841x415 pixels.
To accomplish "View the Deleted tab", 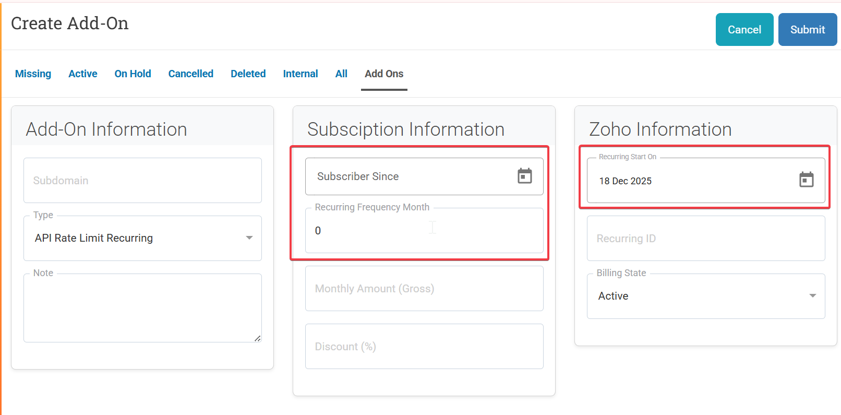I will (248, 74).
